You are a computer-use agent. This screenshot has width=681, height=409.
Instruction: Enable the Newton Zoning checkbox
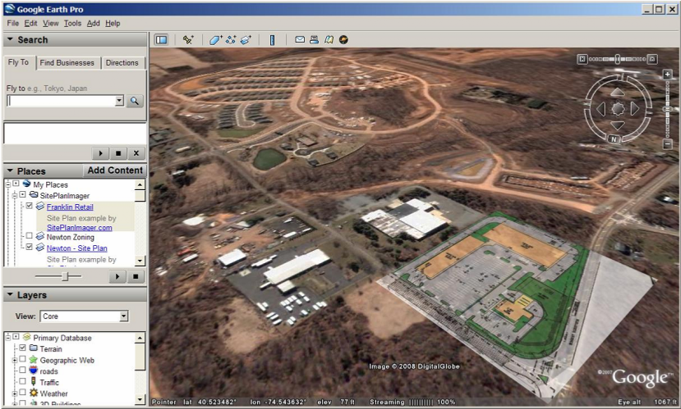[x=29, y=236]
